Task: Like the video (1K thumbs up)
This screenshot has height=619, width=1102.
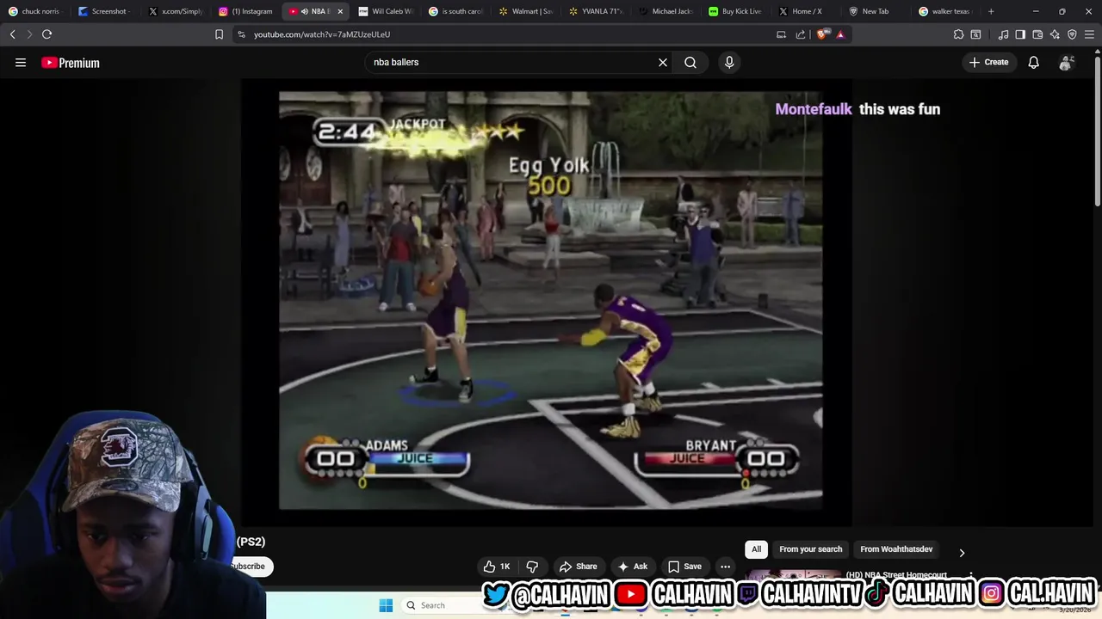Action: (497, 567)
